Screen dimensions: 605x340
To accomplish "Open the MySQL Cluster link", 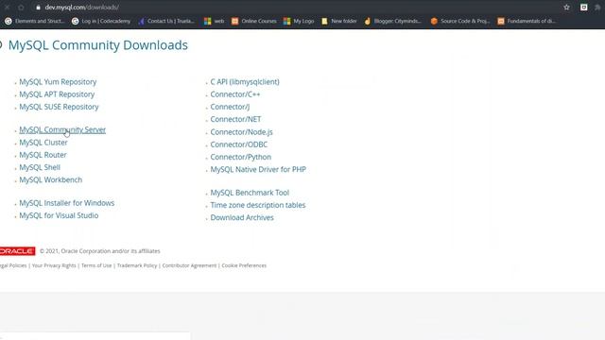I will pyautogui.click(x=43, y=143).
